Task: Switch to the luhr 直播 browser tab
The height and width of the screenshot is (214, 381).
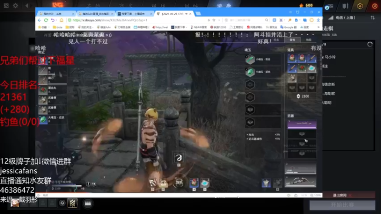Action: [x=96, y=14]
